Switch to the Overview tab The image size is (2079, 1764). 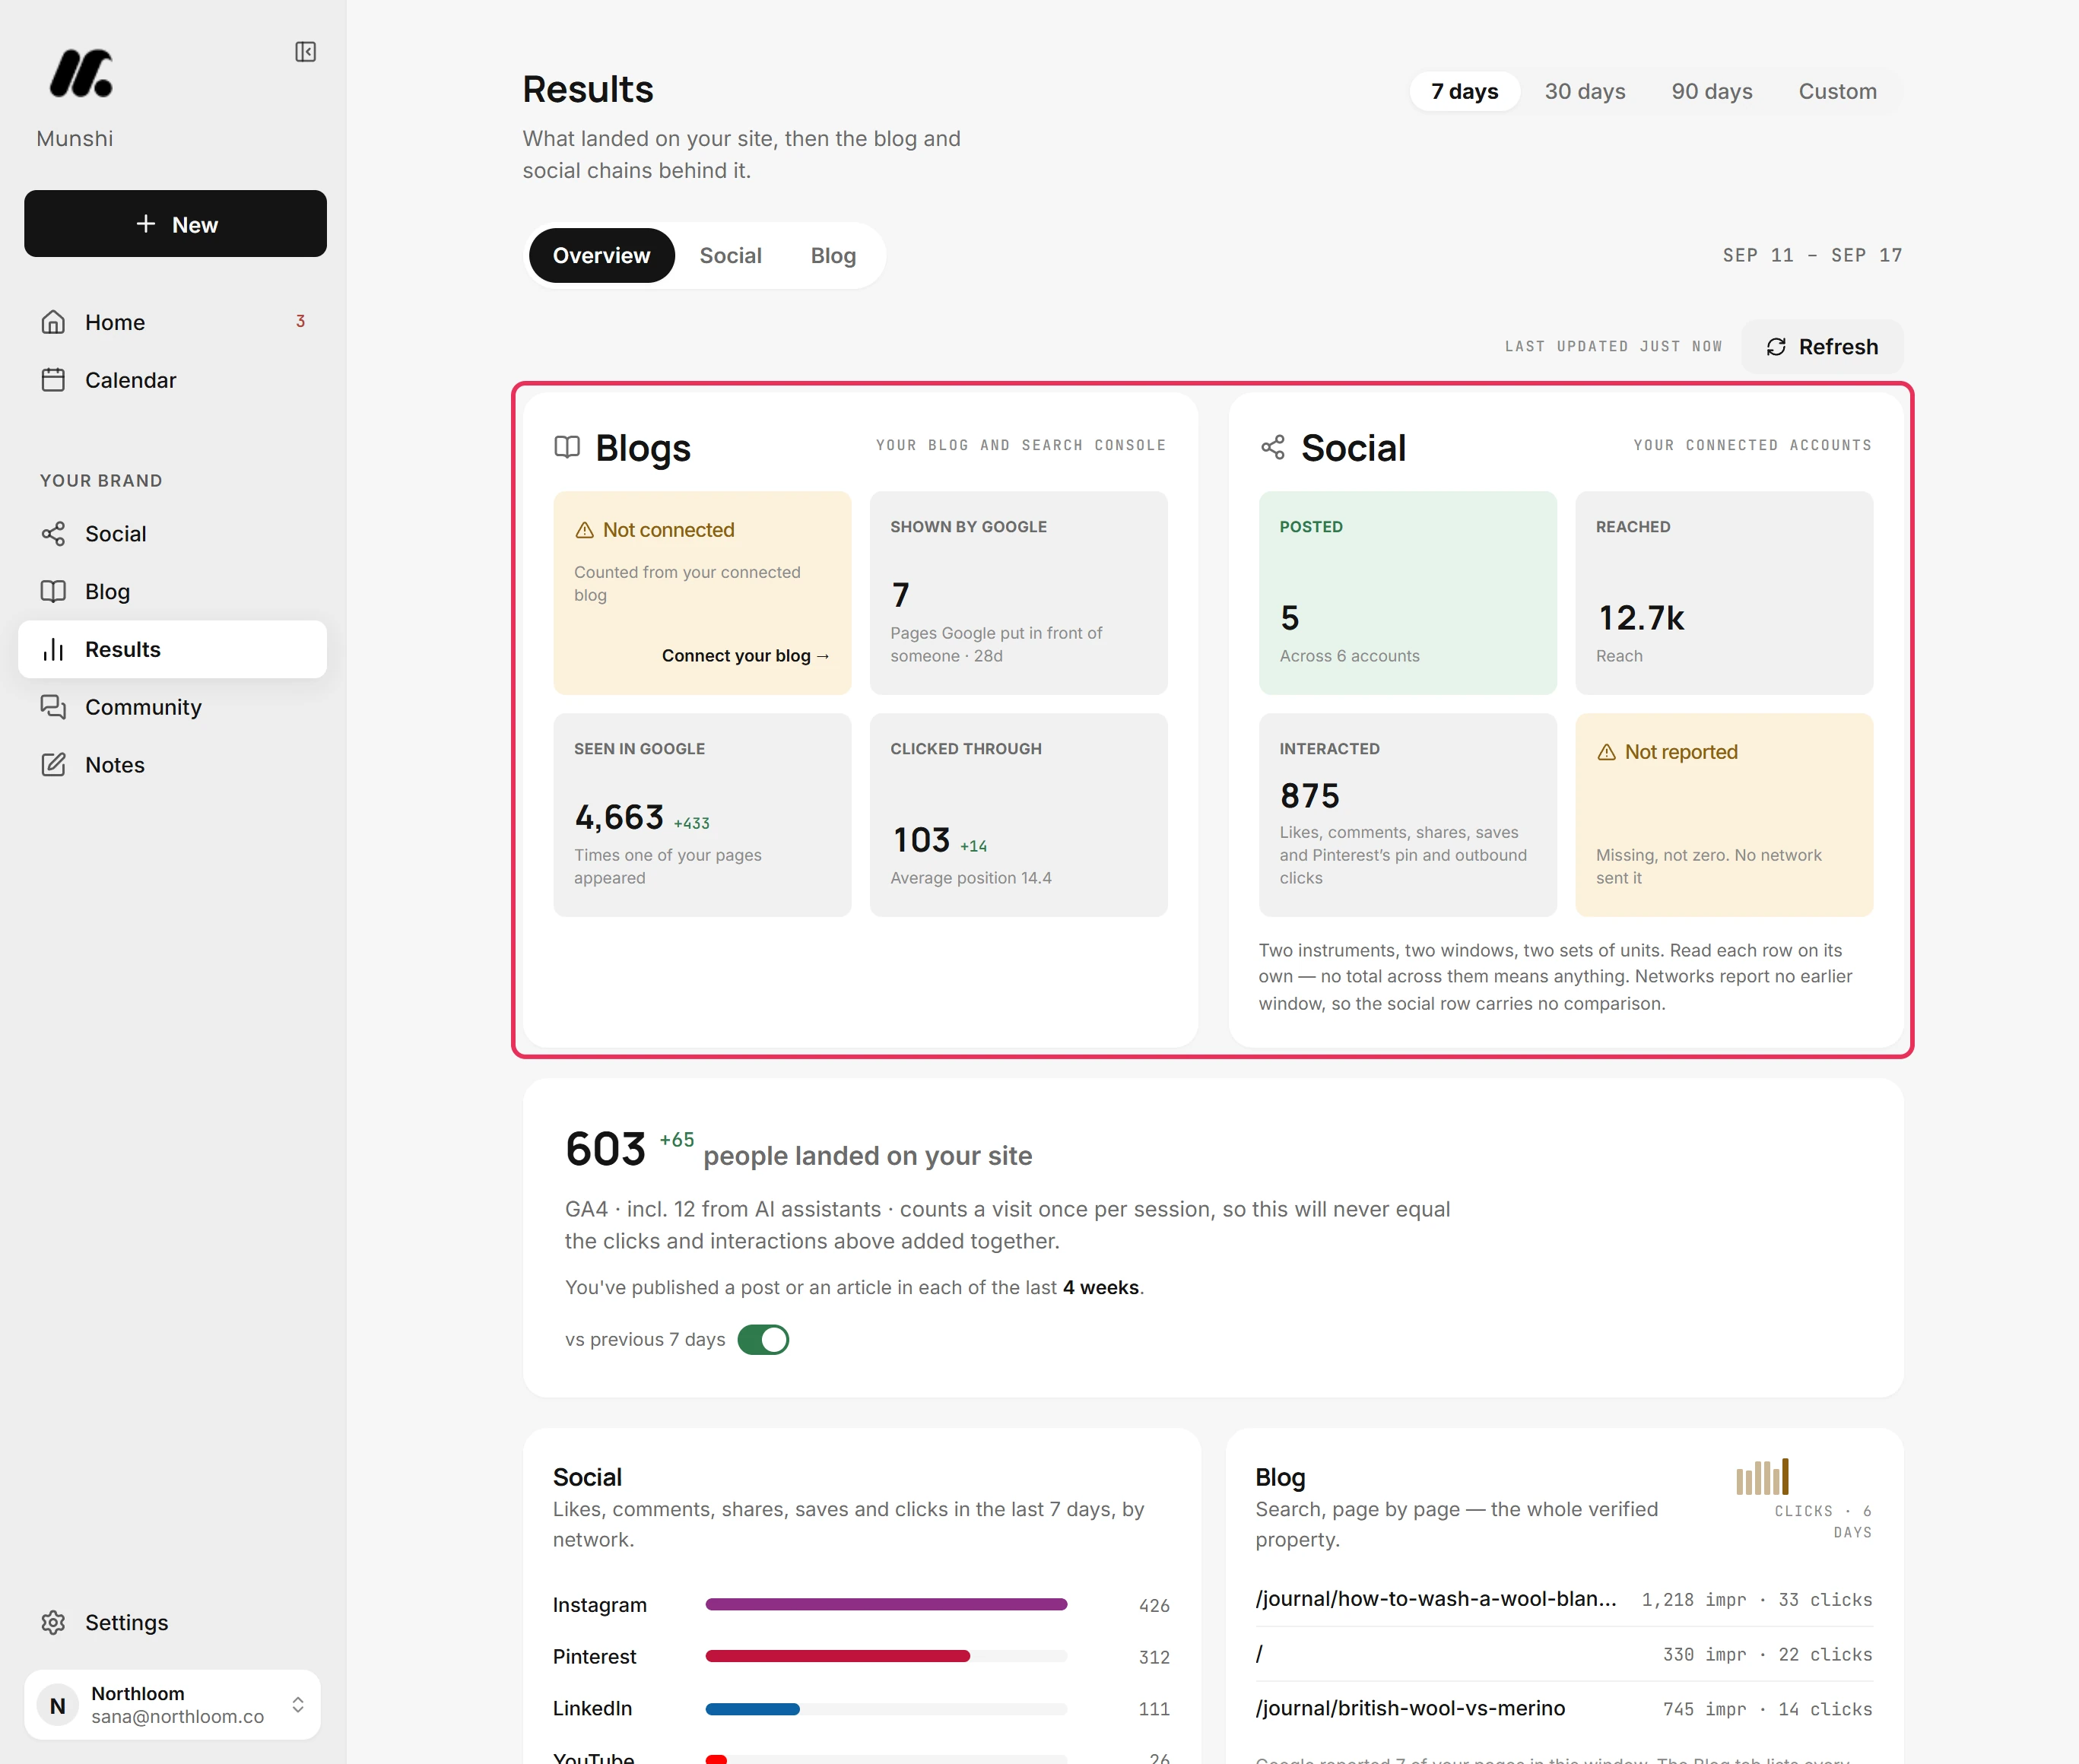tap(601, 256)
